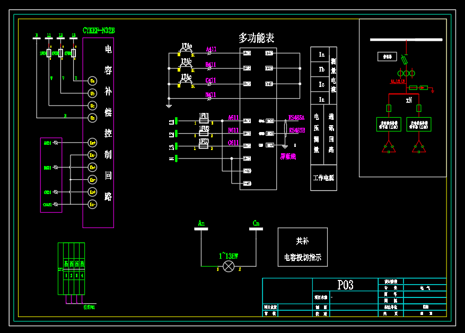Click the 电容补偿控制回路 vertical title
Viewport: 465px width, 333px height.
pyautogui.click(x=108, y=123)
